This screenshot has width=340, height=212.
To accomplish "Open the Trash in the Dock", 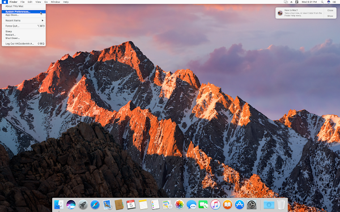I will [281, 205].
